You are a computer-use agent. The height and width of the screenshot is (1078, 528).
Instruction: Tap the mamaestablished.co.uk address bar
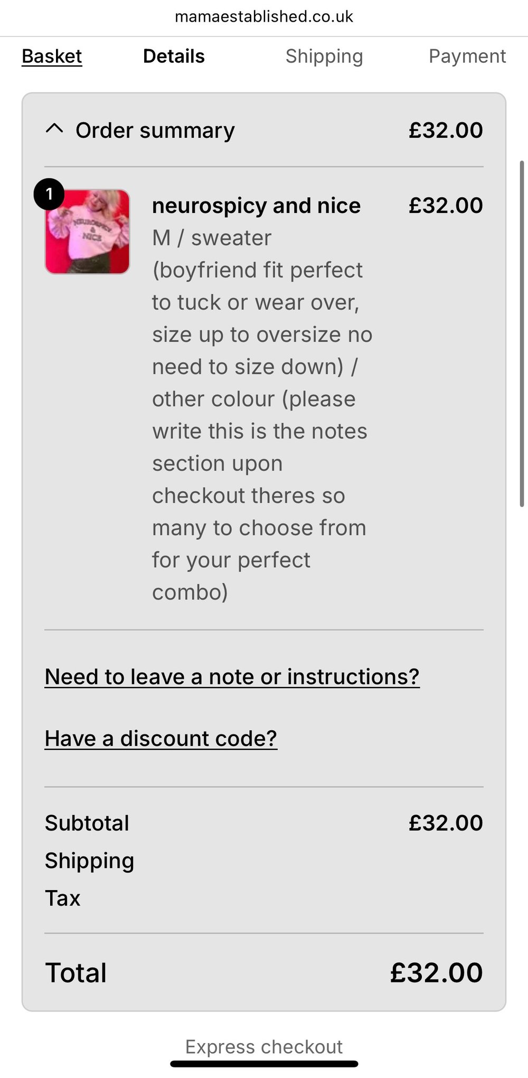coord(264,17)
